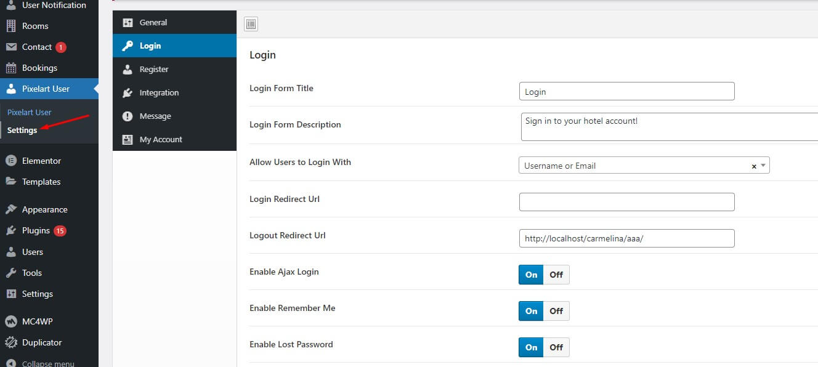Open the Register settings tab

[154, 70]
